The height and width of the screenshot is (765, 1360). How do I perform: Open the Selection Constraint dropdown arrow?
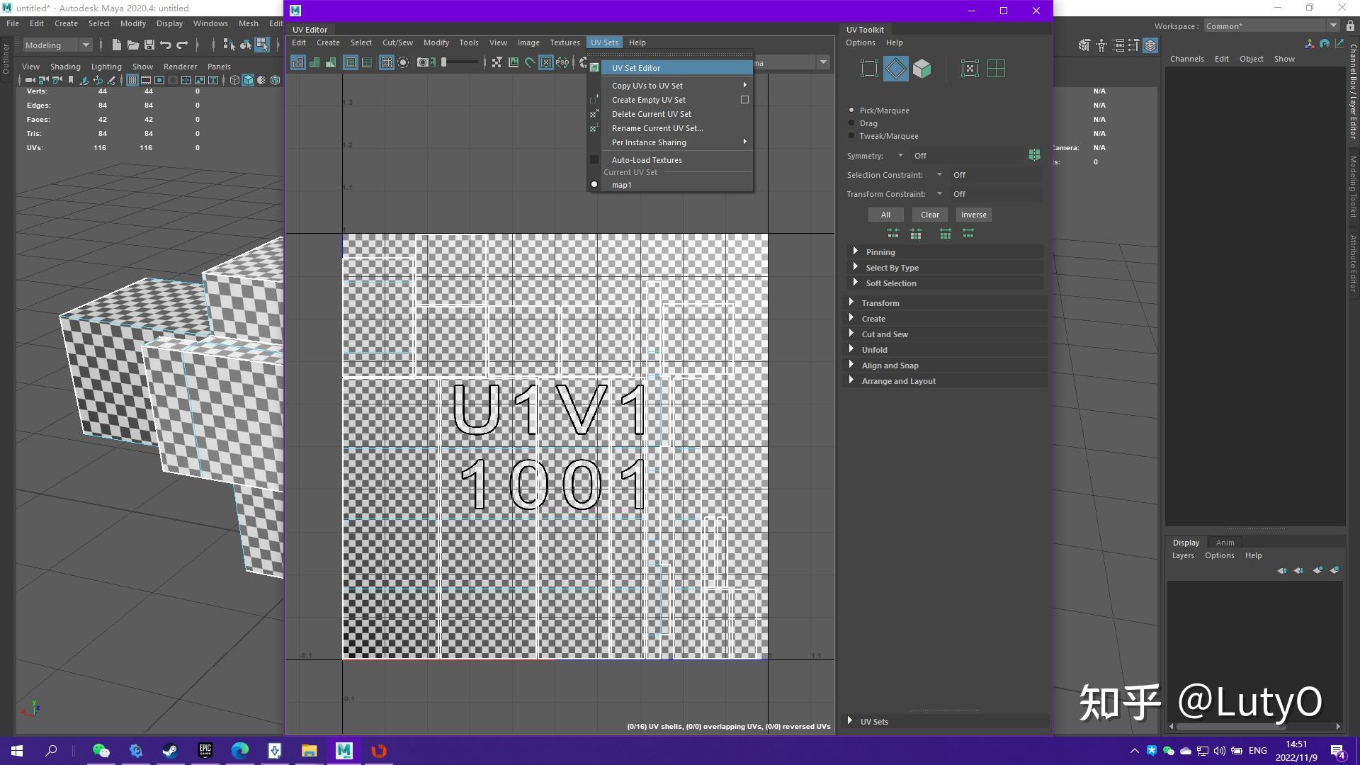point(939,175)
